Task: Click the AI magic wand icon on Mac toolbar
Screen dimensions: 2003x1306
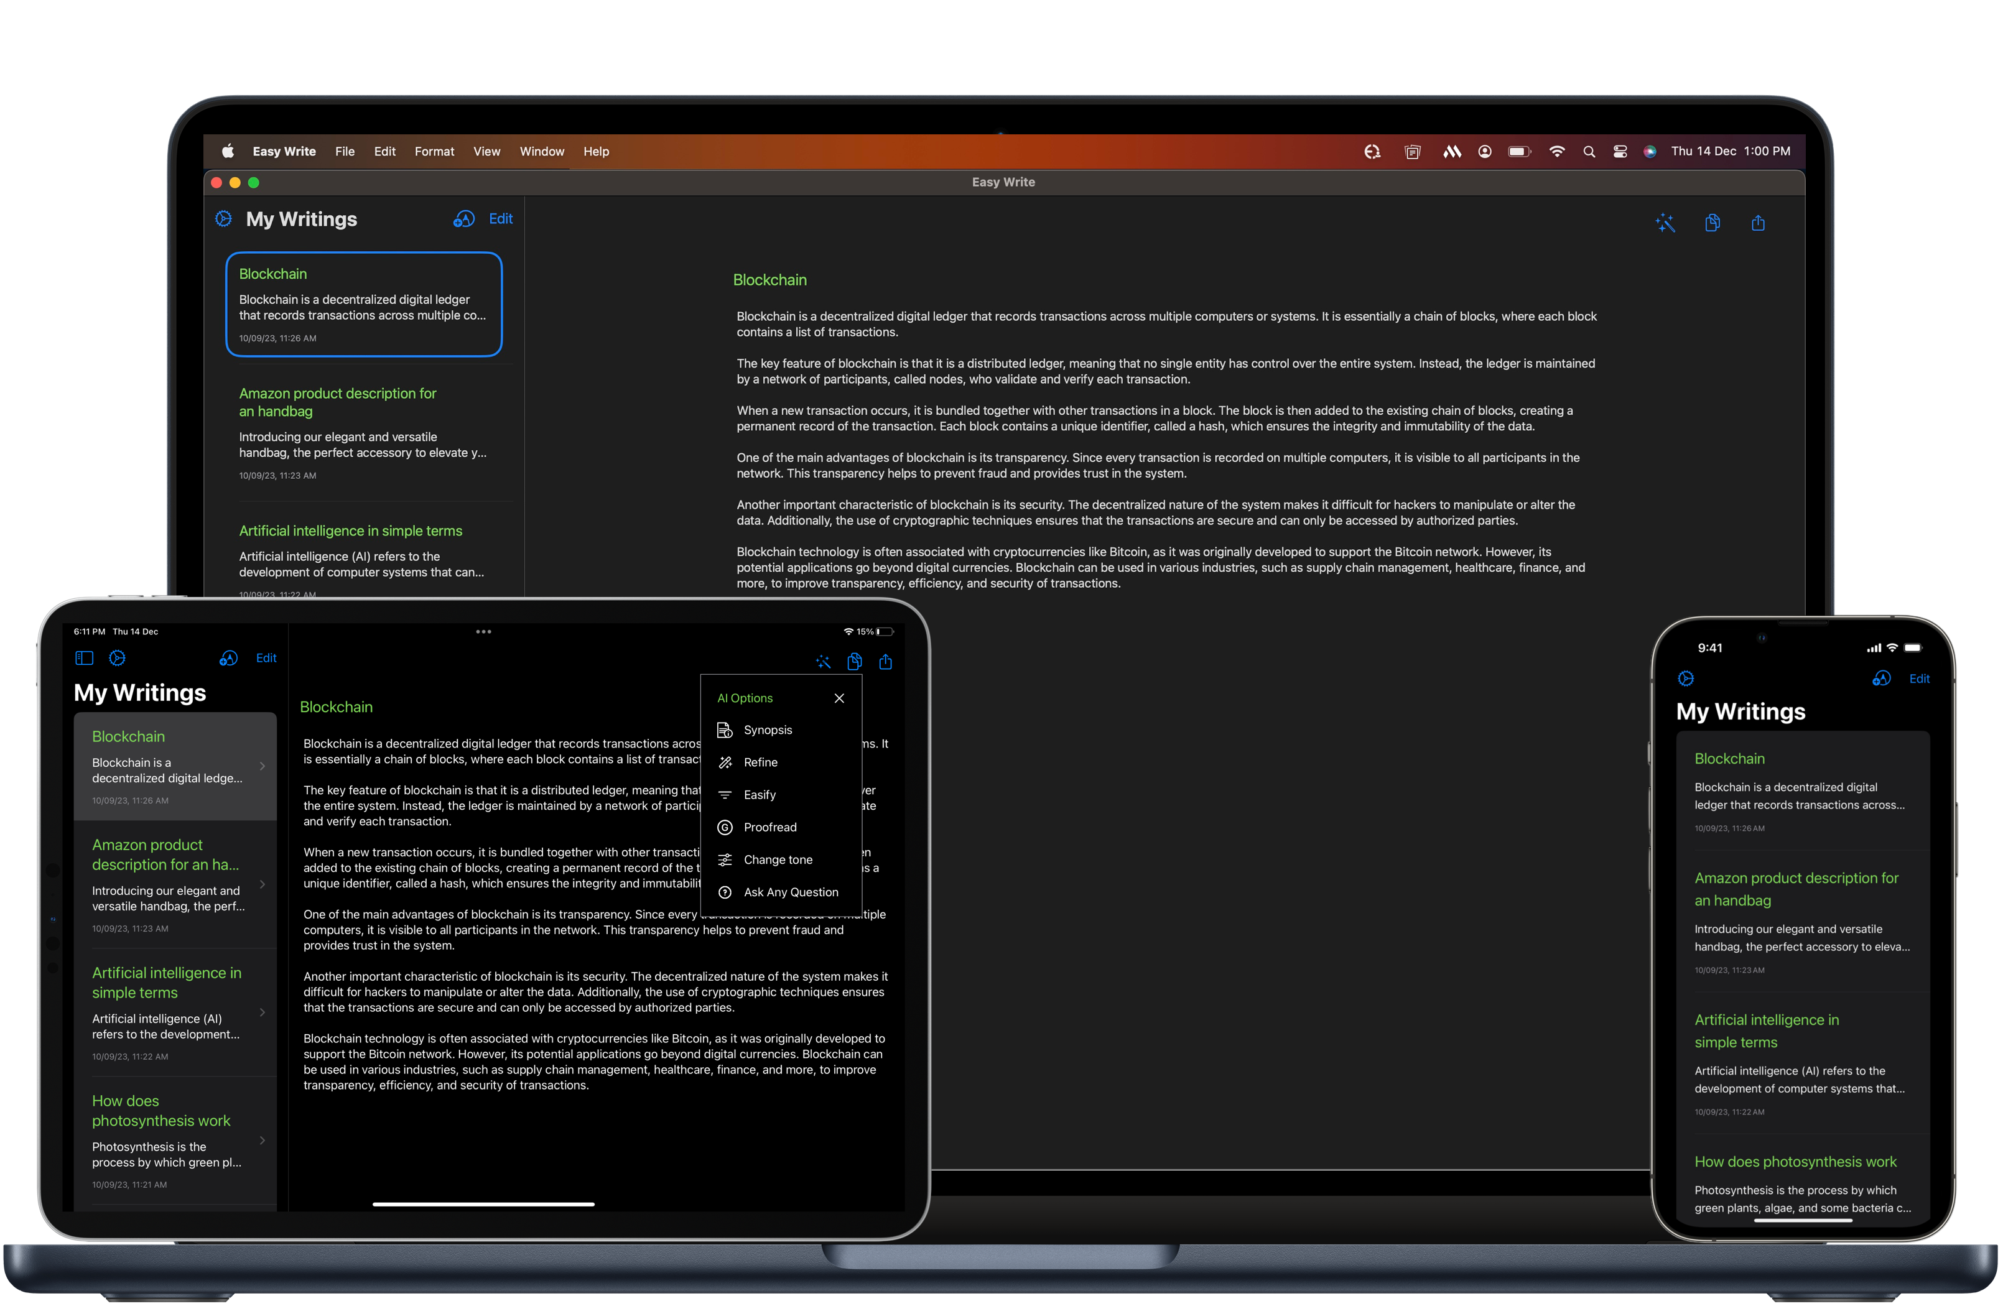Action: [1665, 223]
